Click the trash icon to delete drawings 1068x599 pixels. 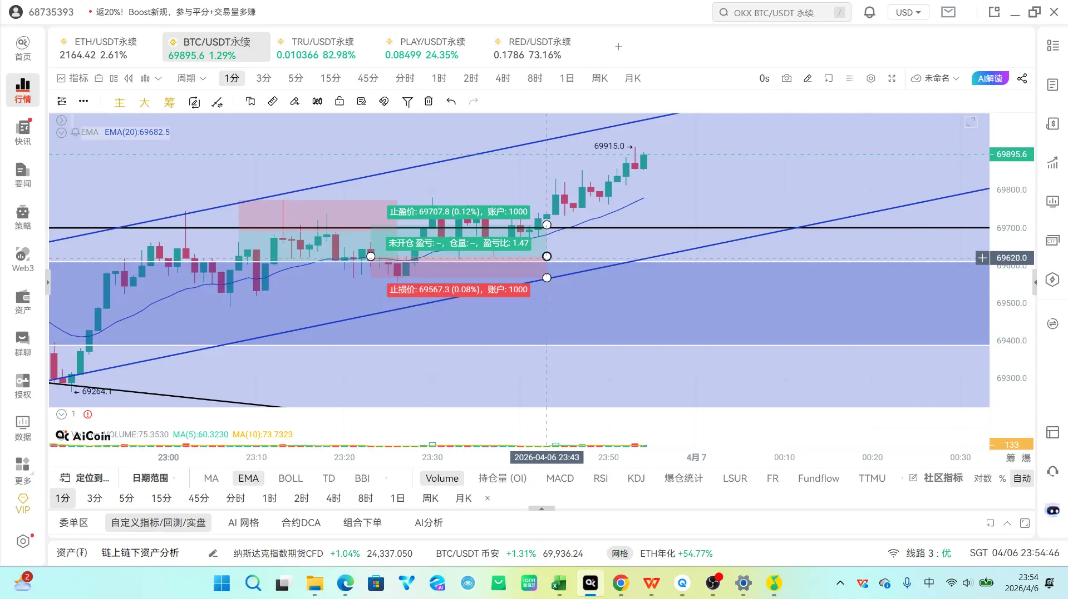429,101
